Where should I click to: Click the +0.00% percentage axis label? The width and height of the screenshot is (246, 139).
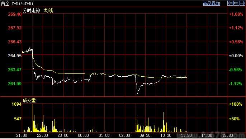point(236,56)
